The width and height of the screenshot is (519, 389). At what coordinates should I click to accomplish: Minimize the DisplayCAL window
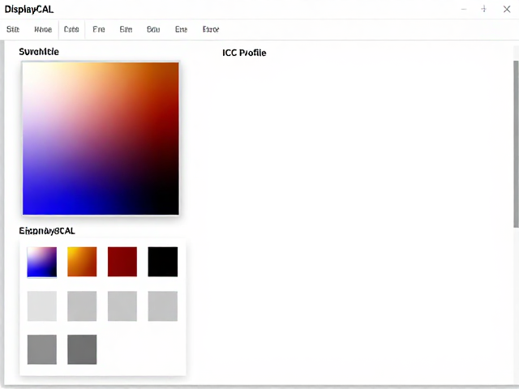click(x=464, y=9)
